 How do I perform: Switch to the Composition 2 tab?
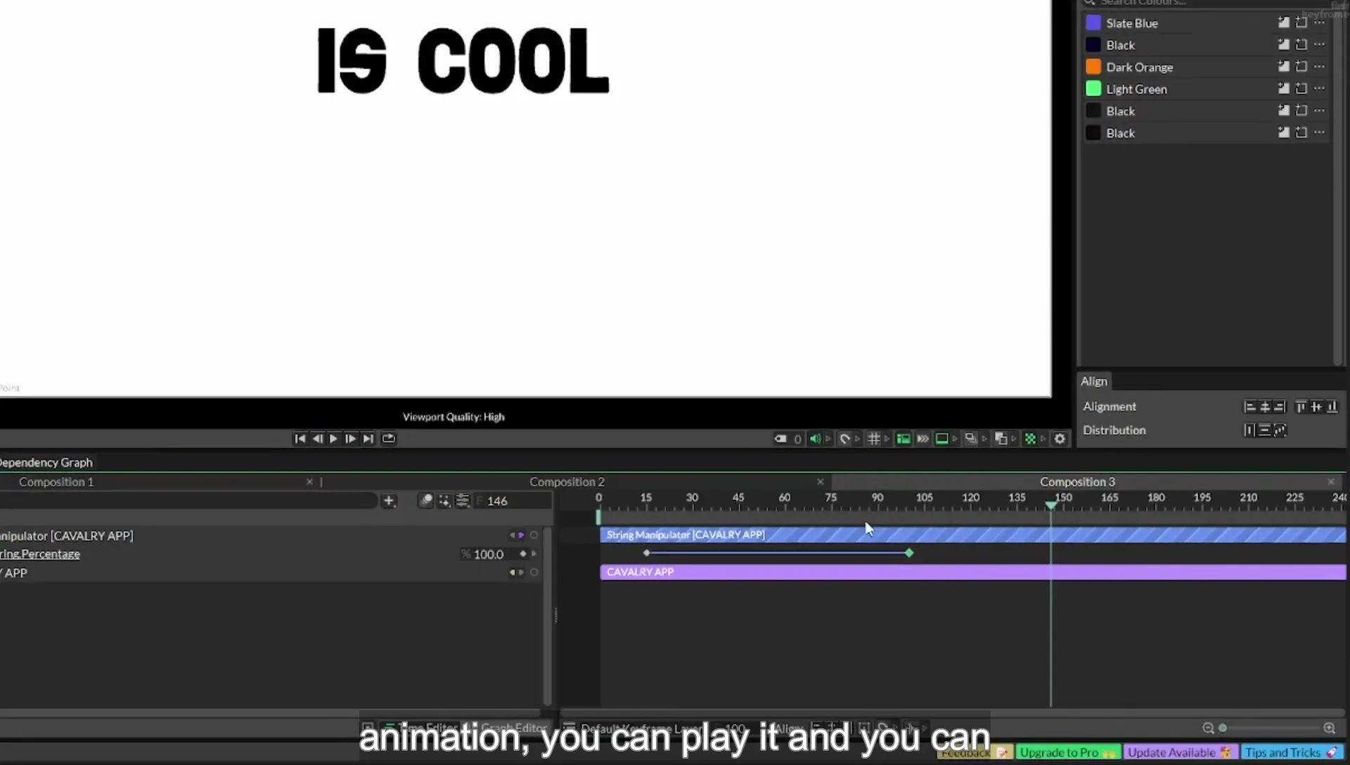[x=567, y=482]
